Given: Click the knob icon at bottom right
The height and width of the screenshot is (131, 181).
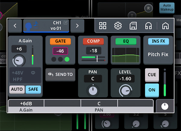Looking at the screenshot, I should click(165, 106).
